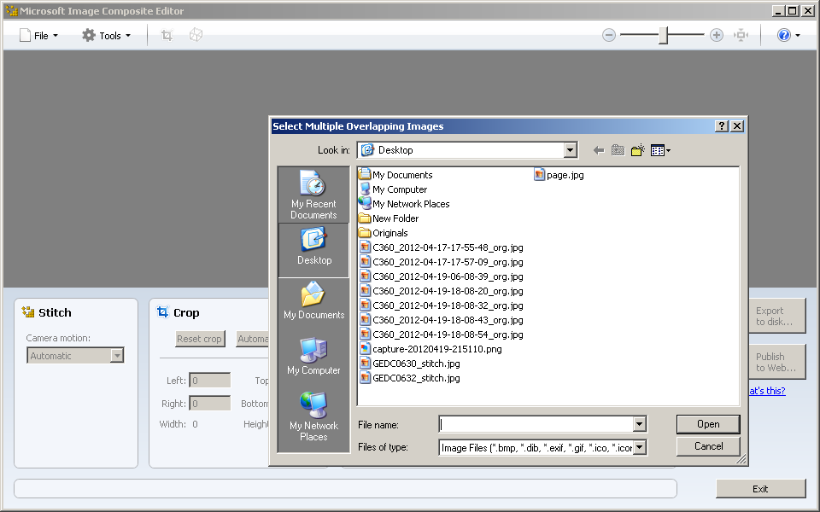Select My Computer in file list
820x512 pixels.
click(393, 189)
